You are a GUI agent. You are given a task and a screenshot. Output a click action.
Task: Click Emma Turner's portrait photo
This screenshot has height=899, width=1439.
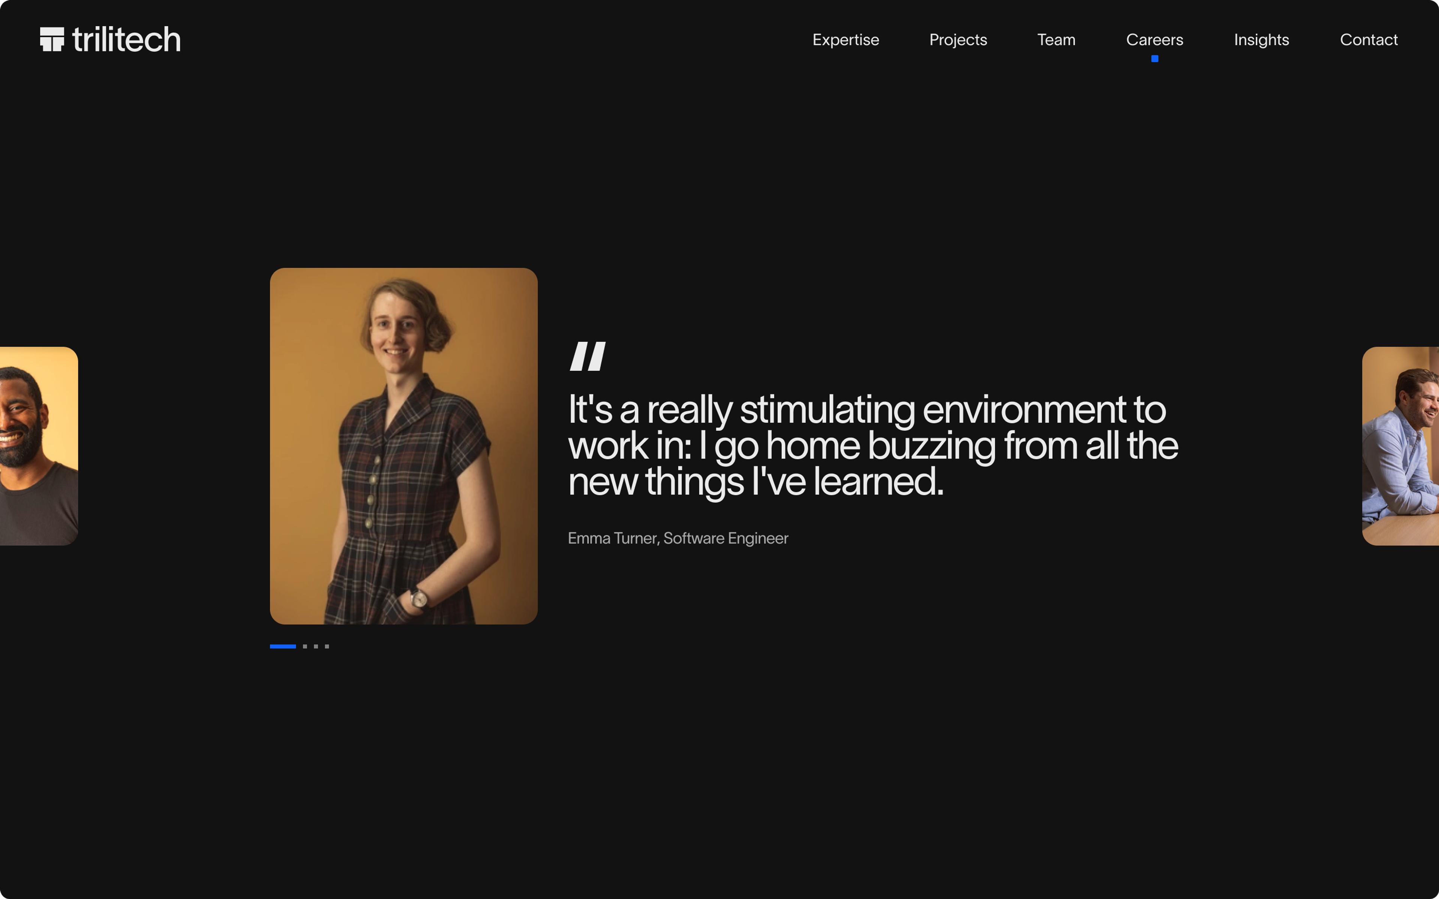point(403,446)
